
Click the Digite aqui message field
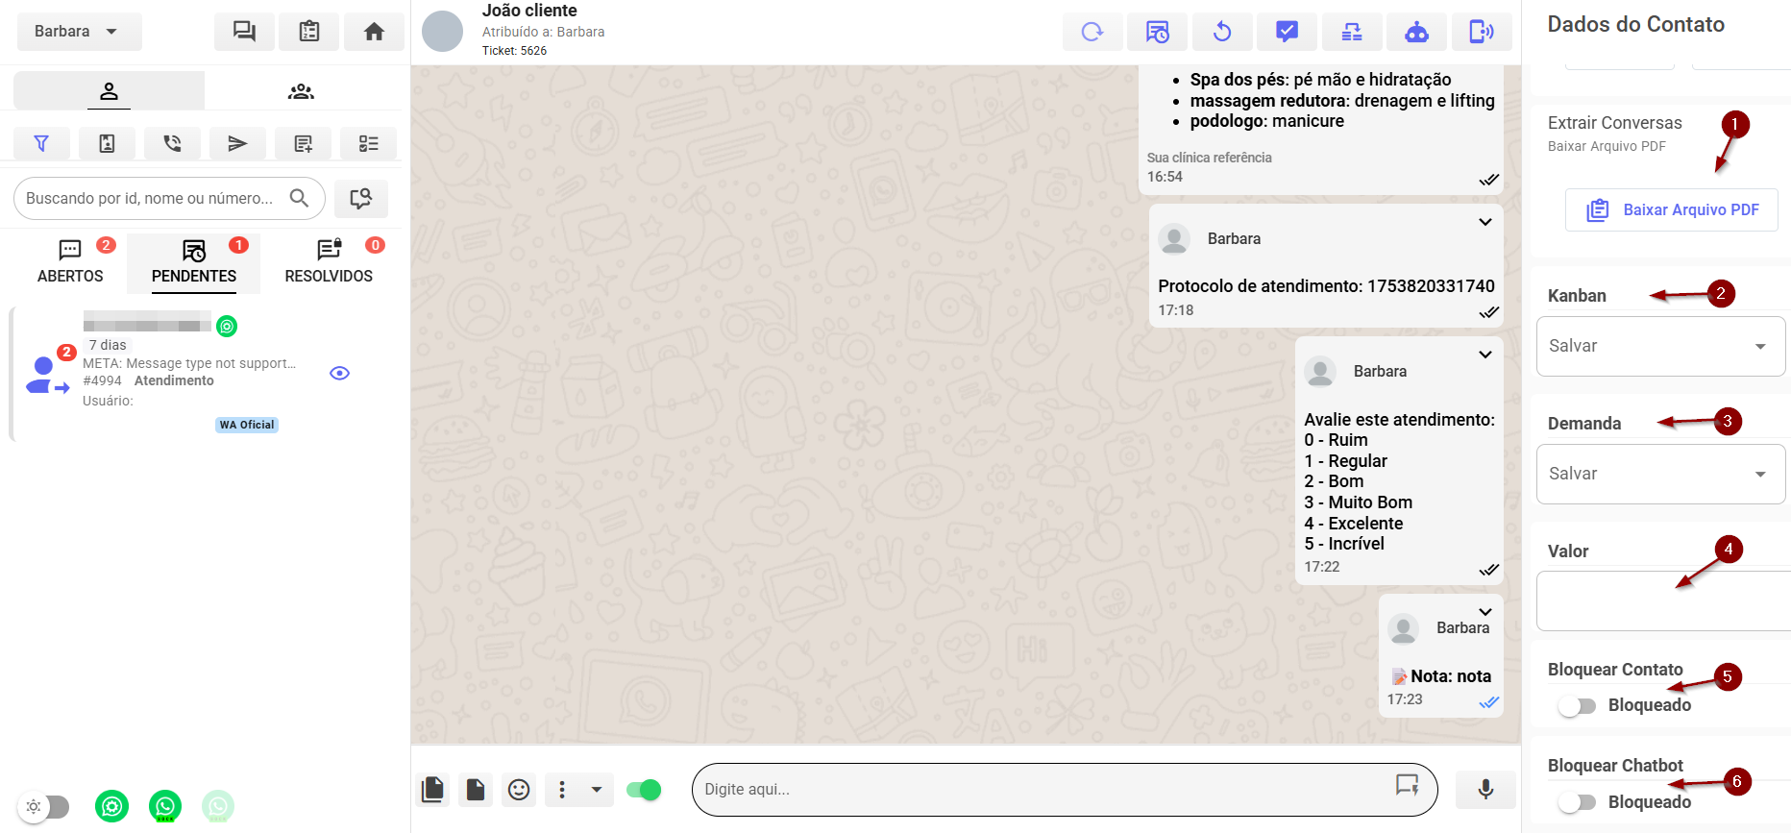click(1043, 789)
